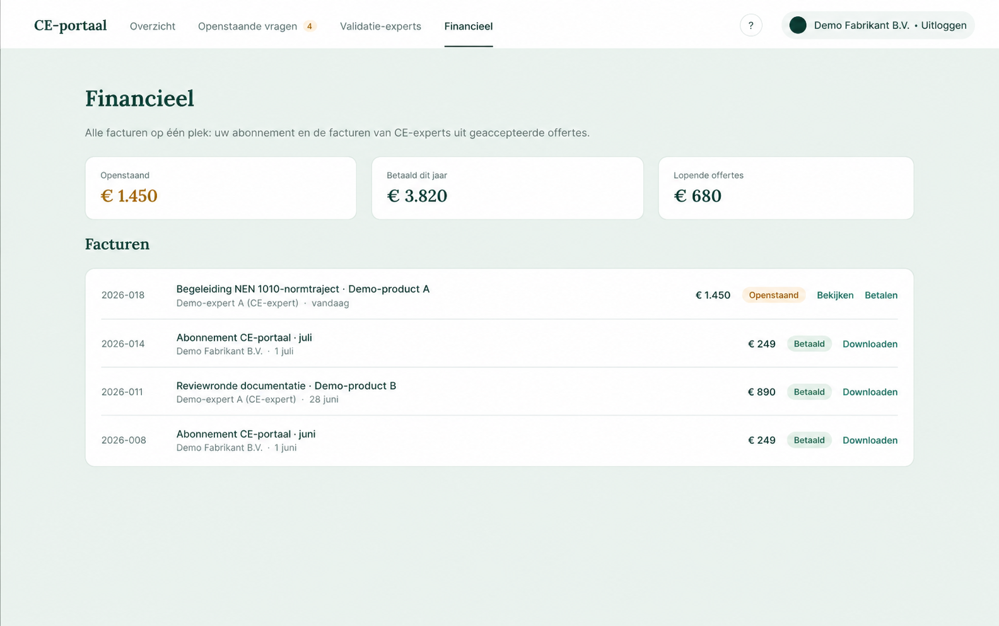Viewport: 999px width, 626px height.
Task: Download invoice 2026-014
Action: click(870, 344)
